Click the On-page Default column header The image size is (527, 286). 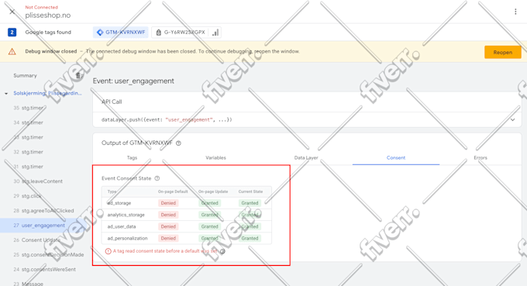[173, 191]
